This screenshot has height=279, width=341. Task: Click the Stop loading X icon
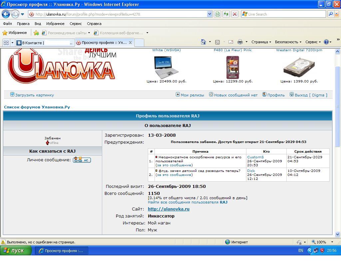pos(235,14)
